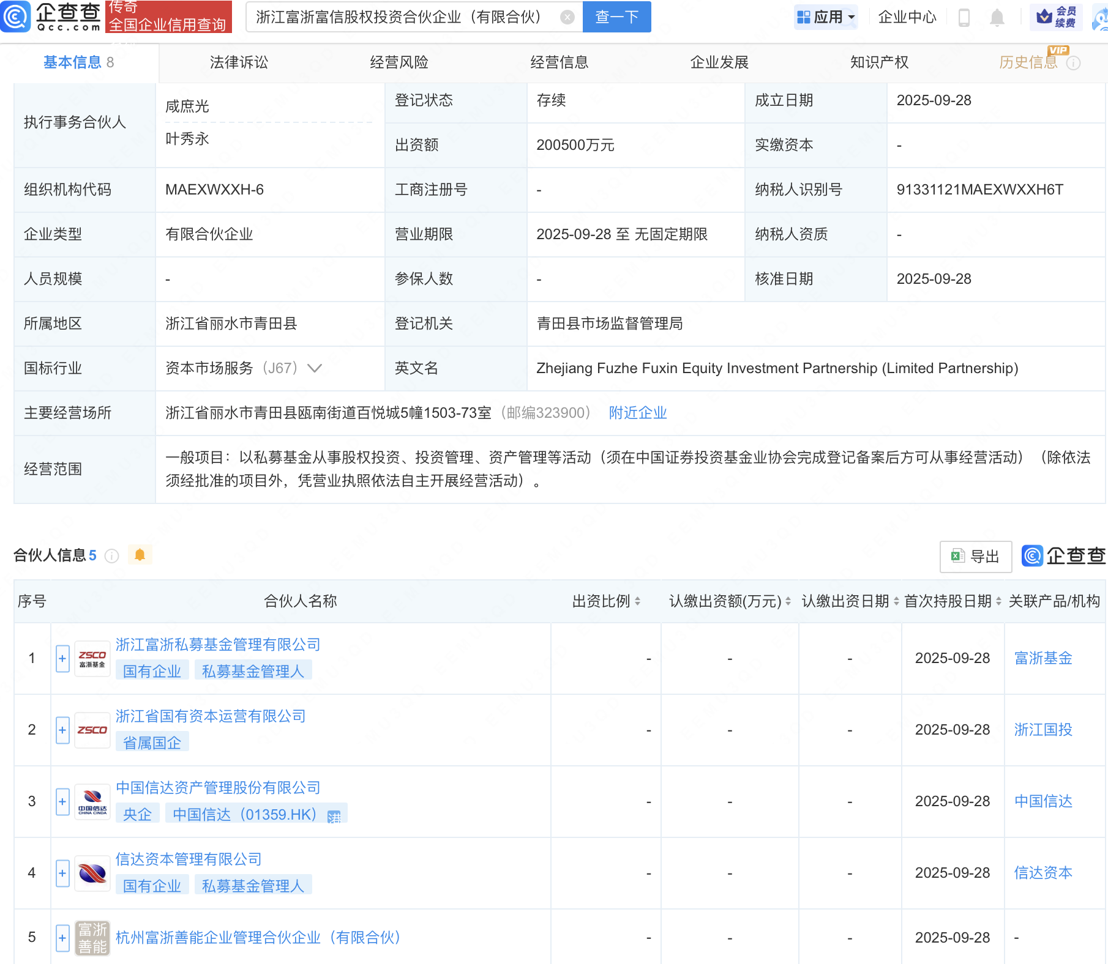Sort by 出资比例 column

coord(637,601)
